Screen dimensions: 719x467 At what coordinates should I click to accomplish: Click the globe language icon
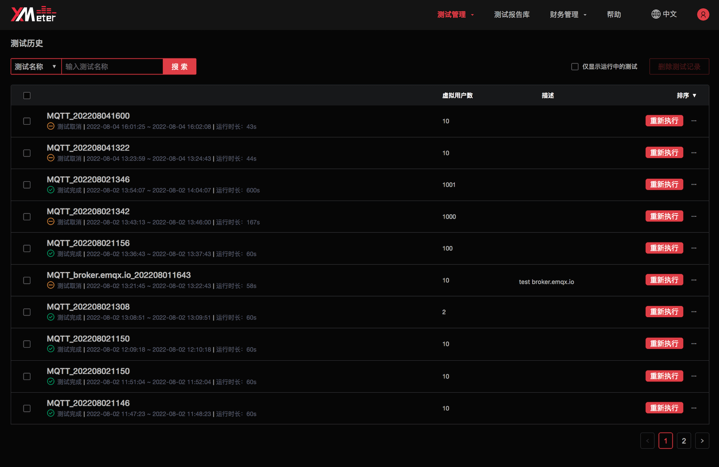(656, 14)
